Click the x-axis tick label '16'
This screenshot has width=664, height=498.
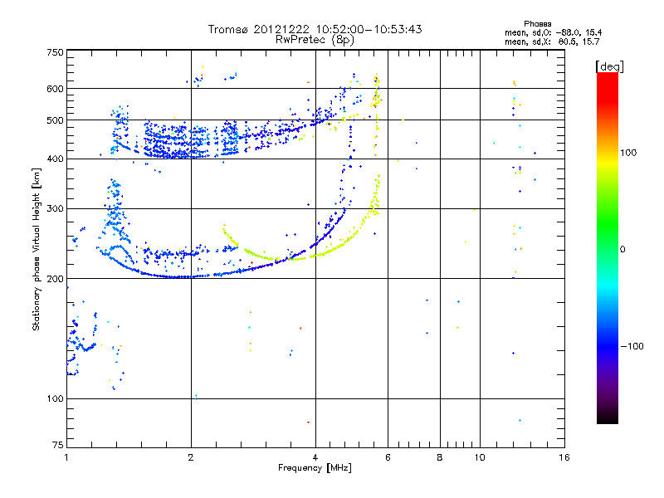(564, 457)
